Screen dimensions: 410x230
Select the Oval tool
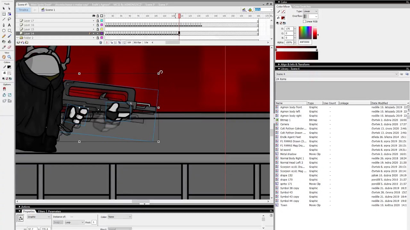pyautogui.click(x=4, y=31)
